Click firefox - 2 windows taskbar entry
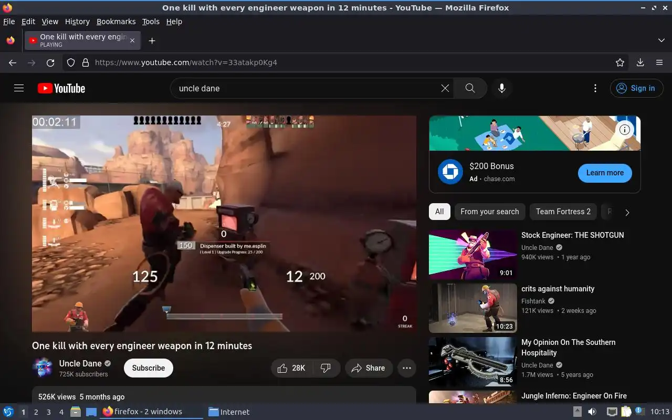Image resolution: width=672 pixels, height=420 pixels. pos(151,412)
